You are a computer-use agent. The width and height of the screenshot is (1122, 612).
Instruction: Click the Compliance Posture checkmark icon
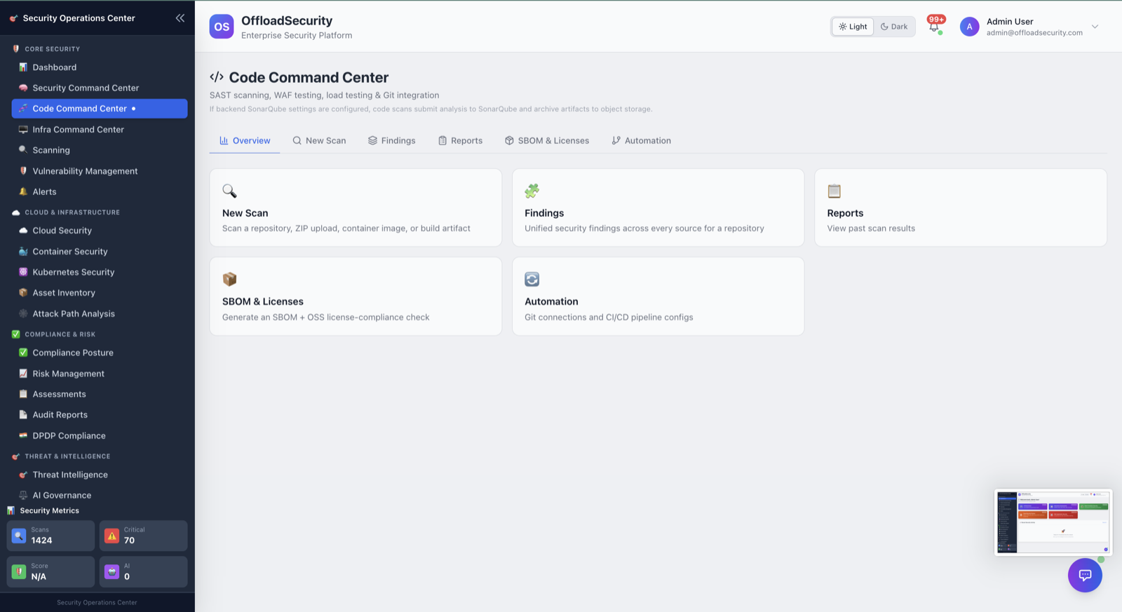pyautogui.click(x=23, y=353)
